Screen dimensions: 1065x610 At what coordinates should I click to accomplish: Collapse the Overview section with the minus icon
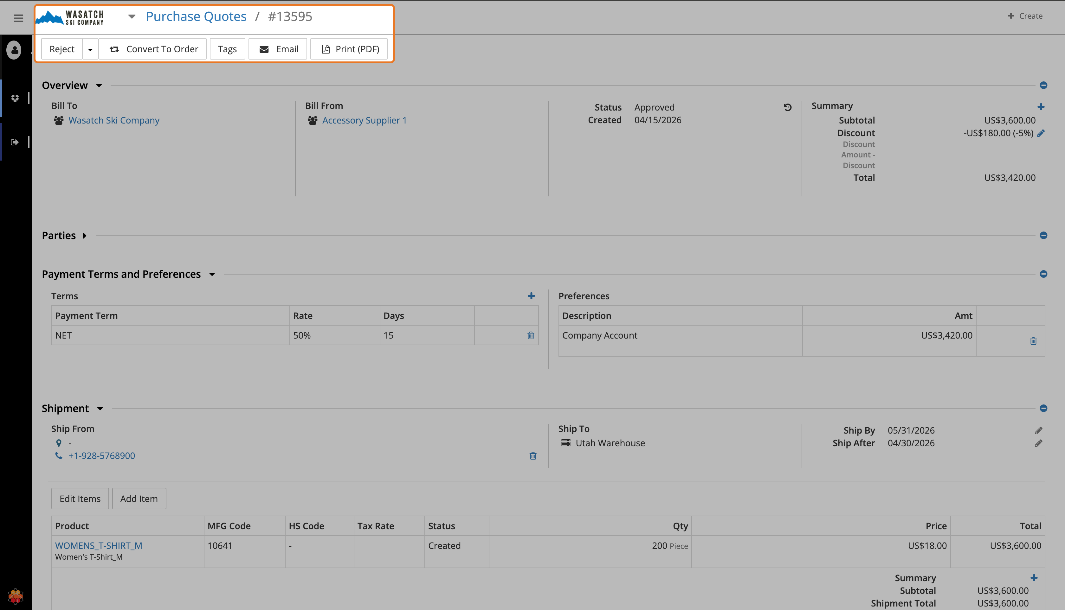pyautogui.click(x=1044, y=86)
